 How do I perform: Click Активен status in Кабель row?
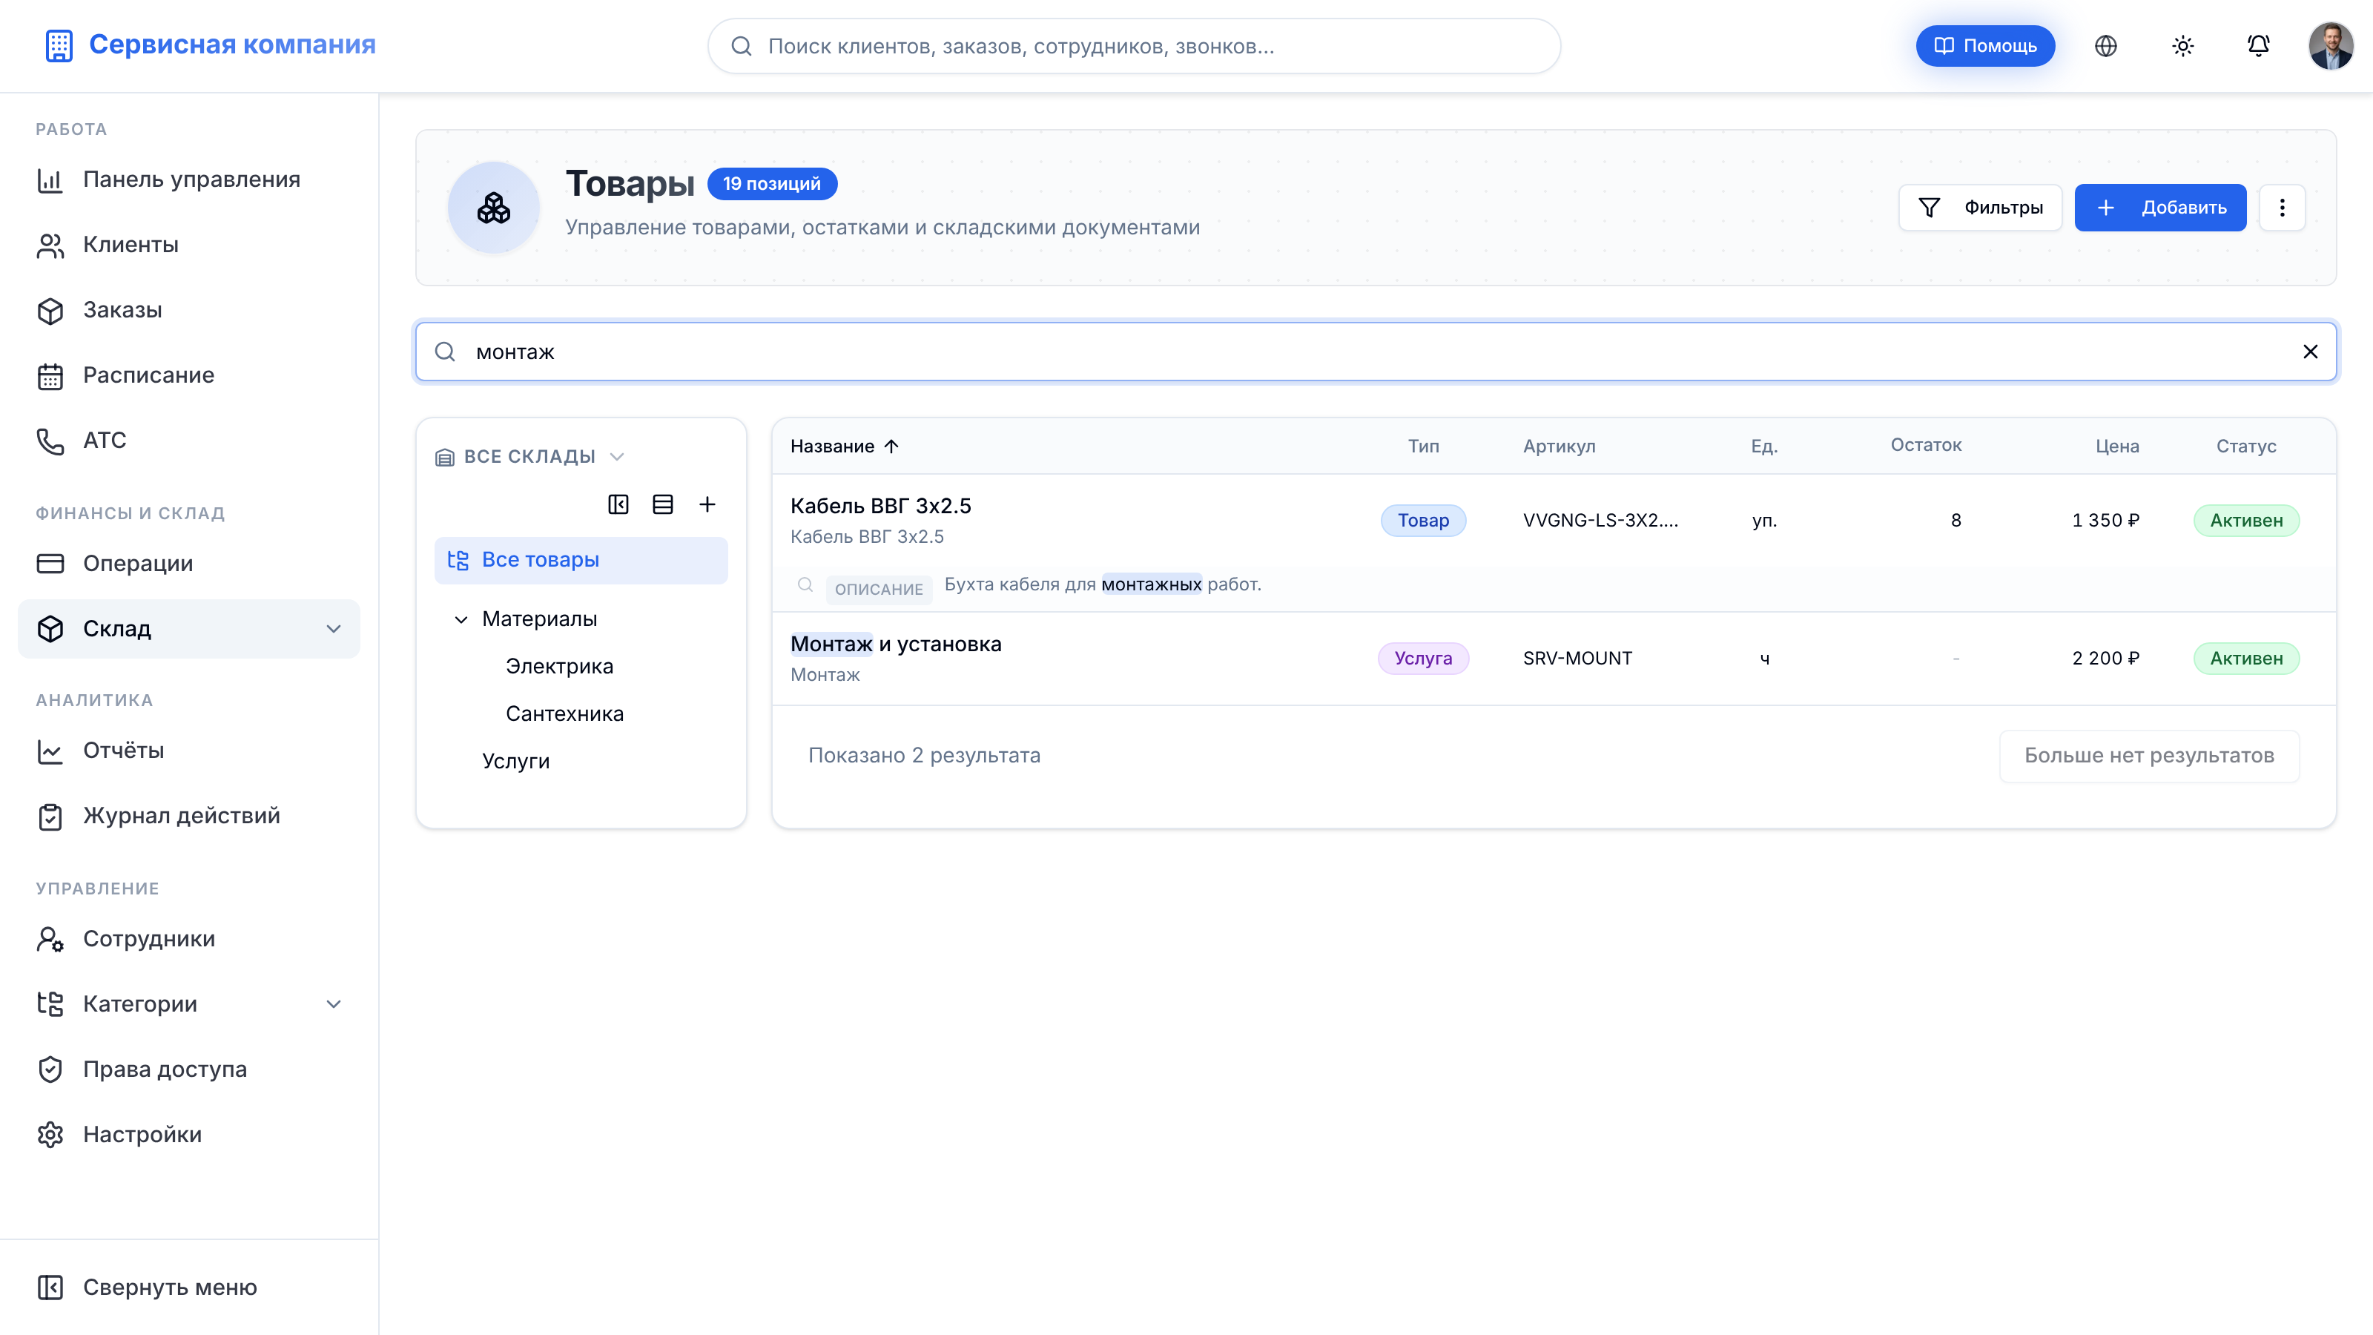pos(2246,521)
